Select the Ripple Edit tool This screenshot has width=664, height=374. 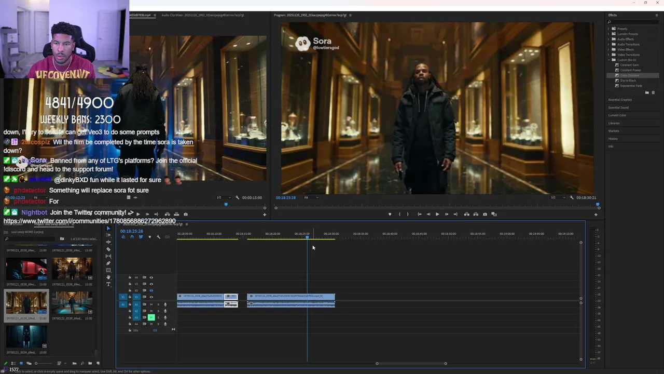pyautogui.click(x=108, y=242)
